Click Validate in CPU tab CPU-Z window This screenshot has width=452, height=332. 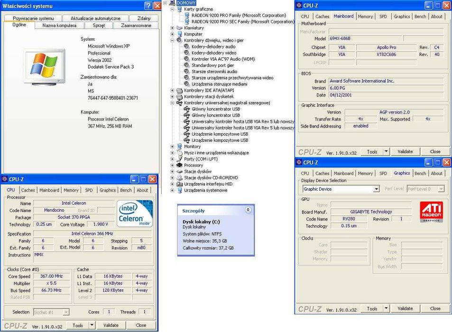(x=111, y=325)
